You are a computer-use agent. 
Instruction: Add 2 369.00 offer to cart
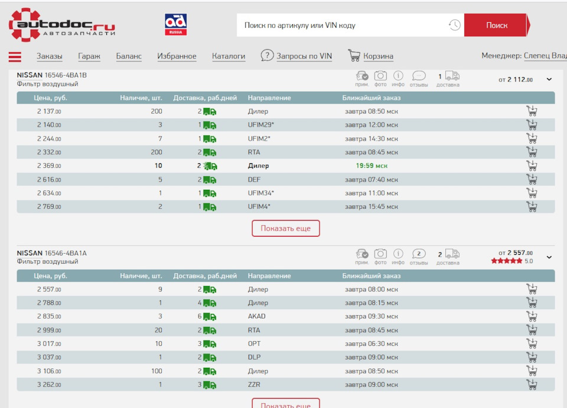[532, 166]
